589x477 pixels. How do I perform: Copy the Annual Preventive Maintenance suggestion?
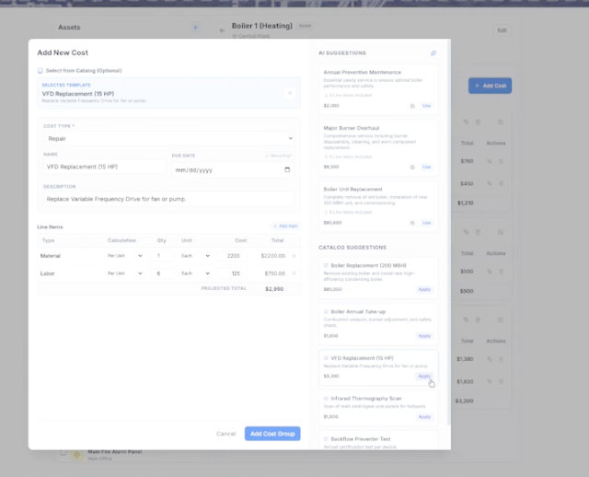pos(413,106)
